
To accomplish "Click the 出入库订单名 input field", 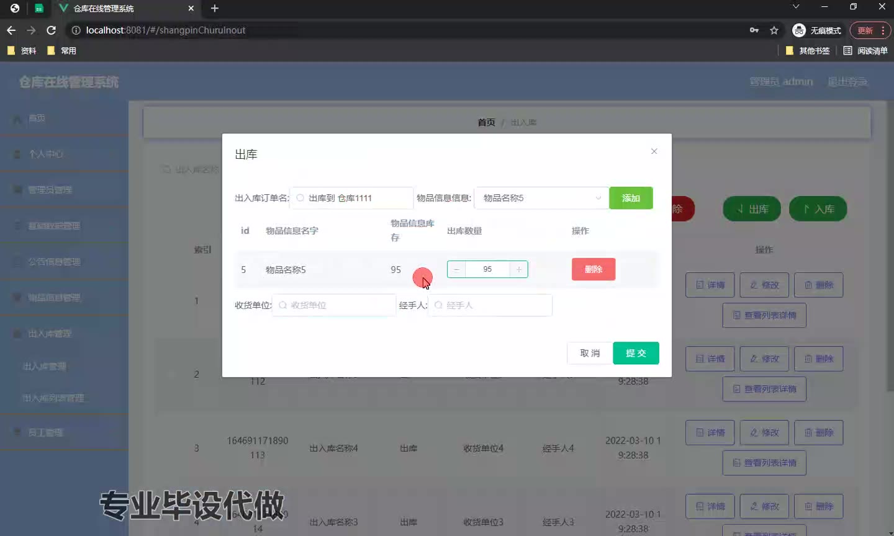I will 351,198.
